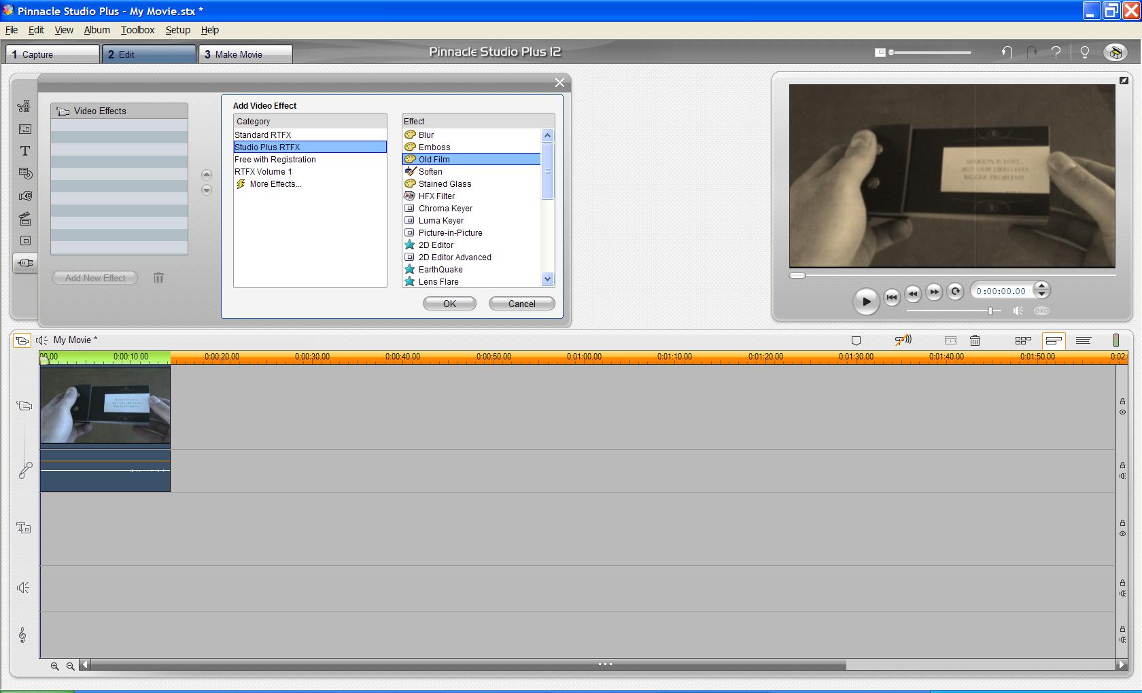Click the player volume slider

click(952, 310)
